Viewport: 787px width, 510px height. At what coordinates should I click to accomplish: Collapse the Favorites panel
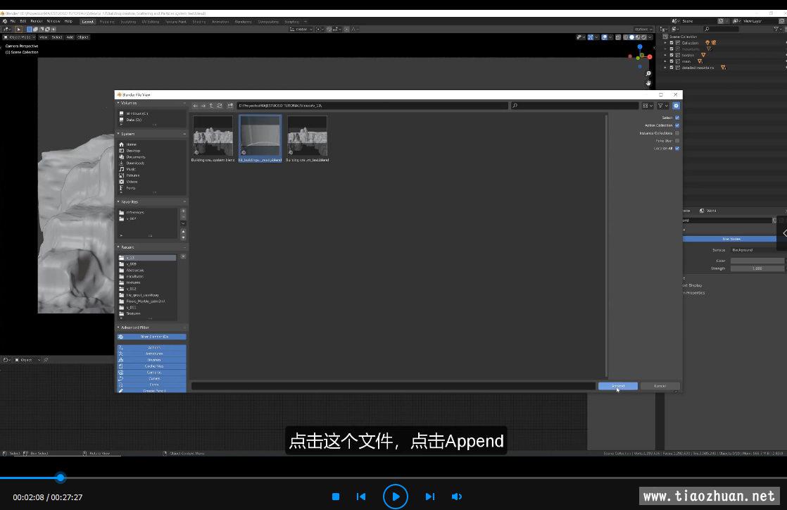pyautogui.click(x=129, y=202)
